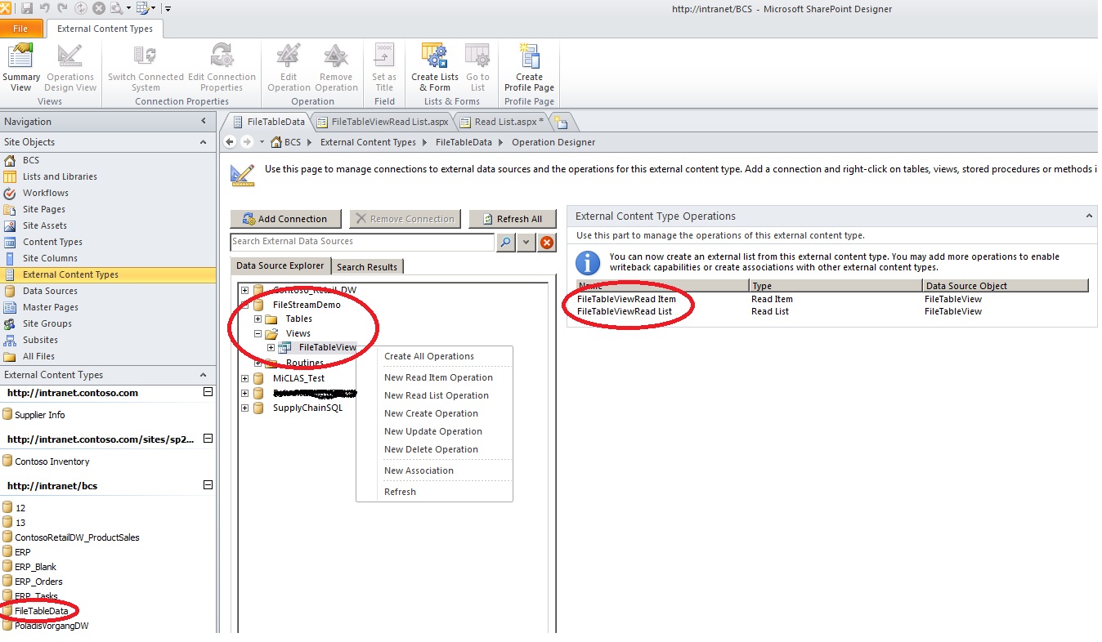Expand the Contoso_Retail_DW data source node

[244, 290]
